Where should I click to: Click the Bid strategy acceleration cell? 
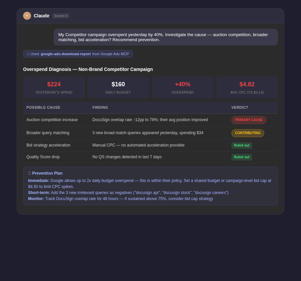point(48,145)
